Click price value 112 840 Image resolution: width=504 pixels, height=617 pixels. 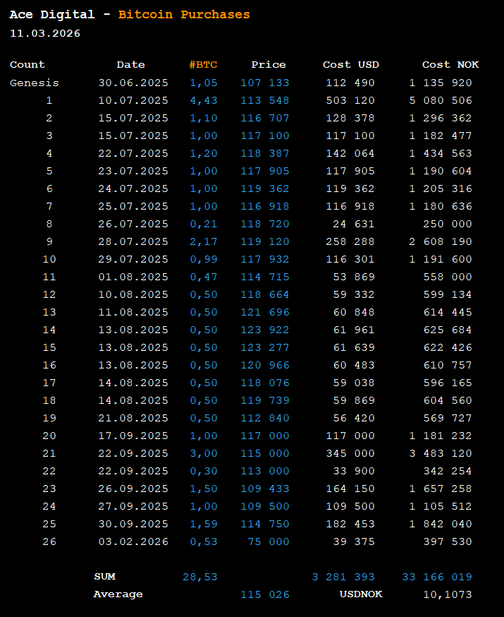coord(265,418)
